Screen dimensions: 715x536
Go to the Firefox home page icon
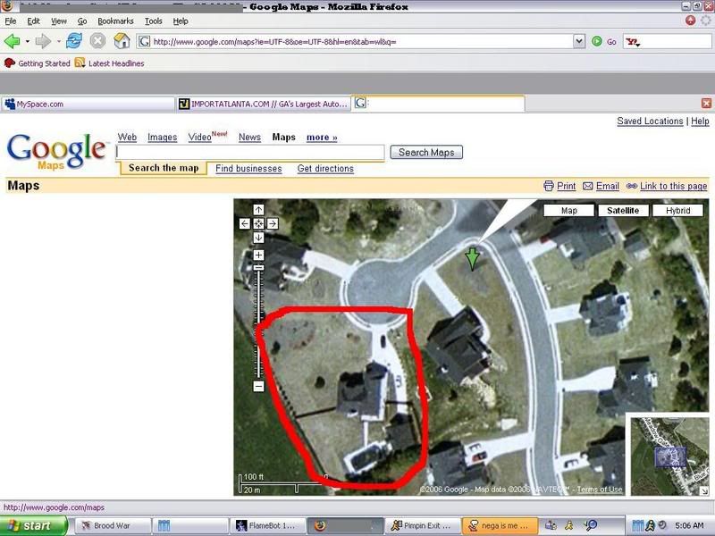122,41
